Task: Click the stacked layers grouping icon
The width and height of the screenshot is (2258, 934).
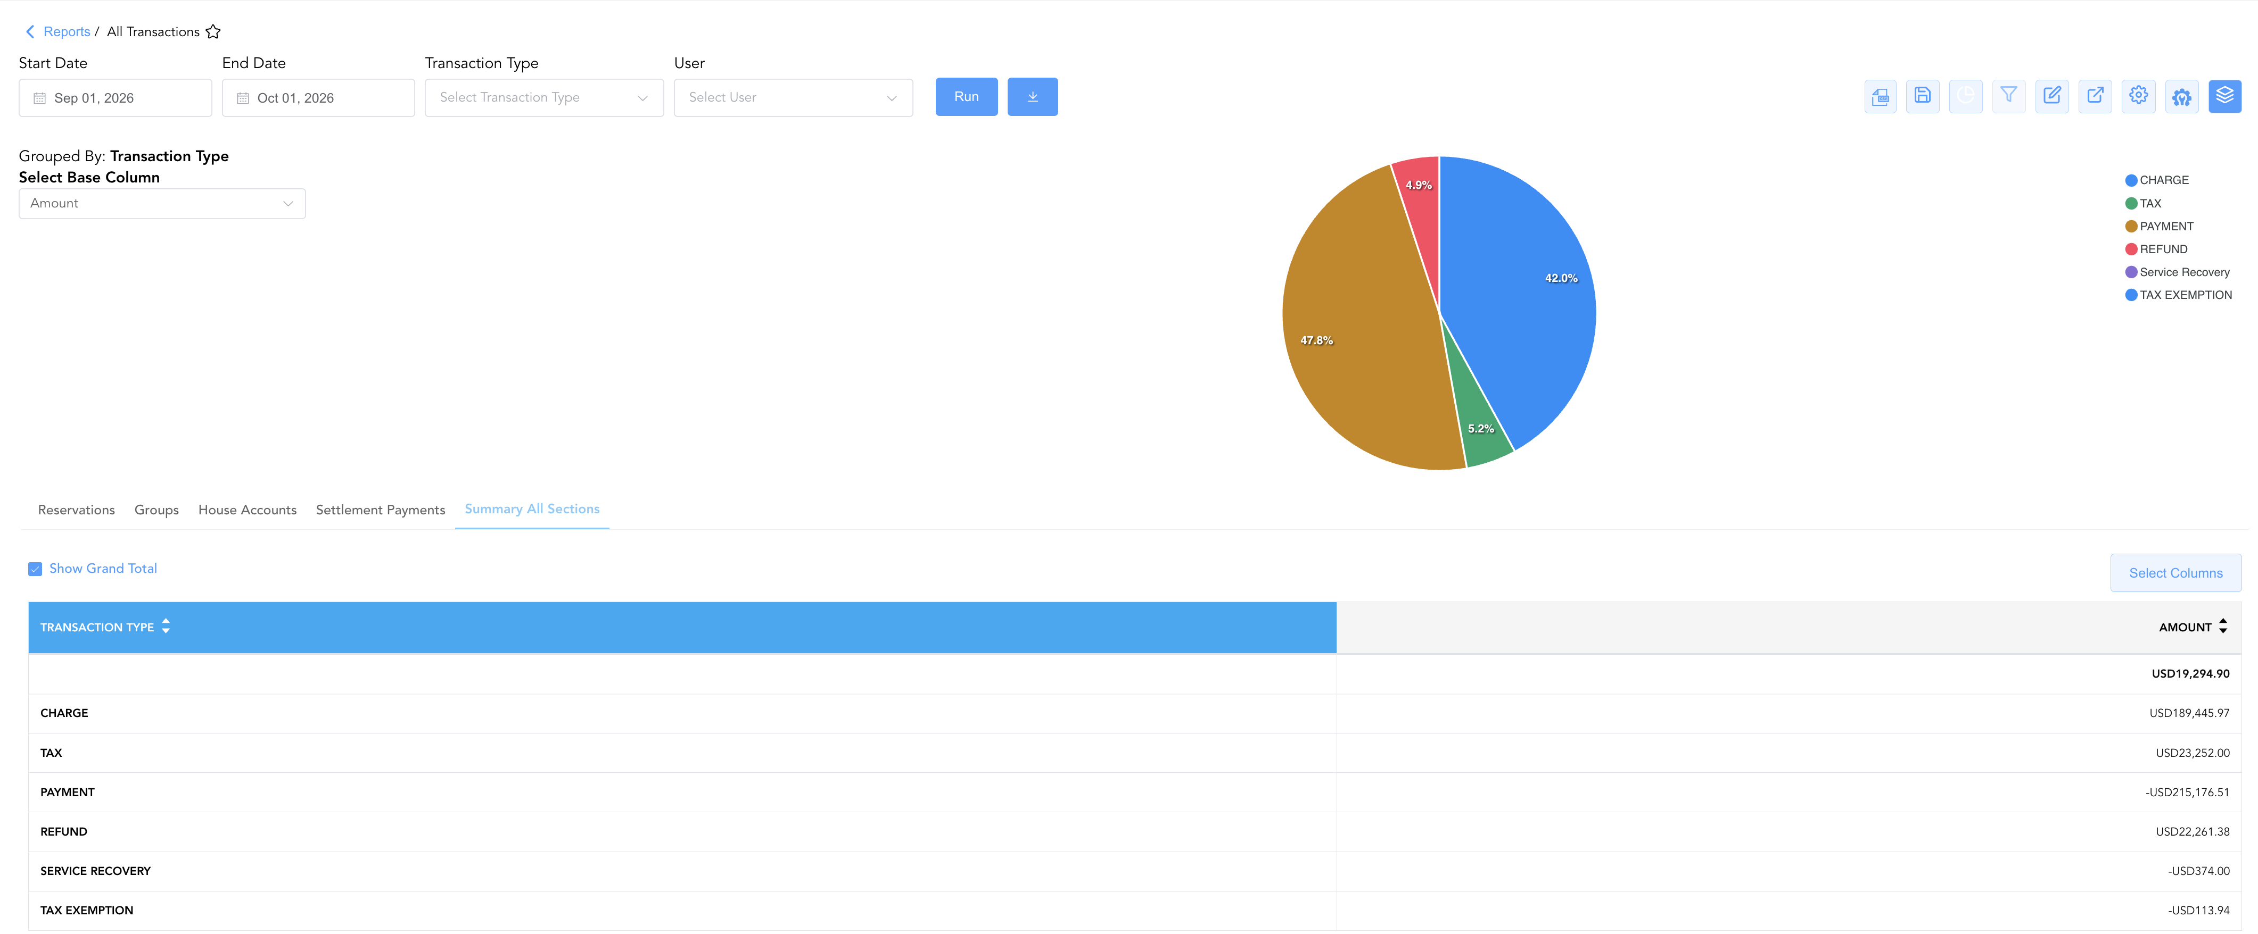Action: pos(2224,96)
